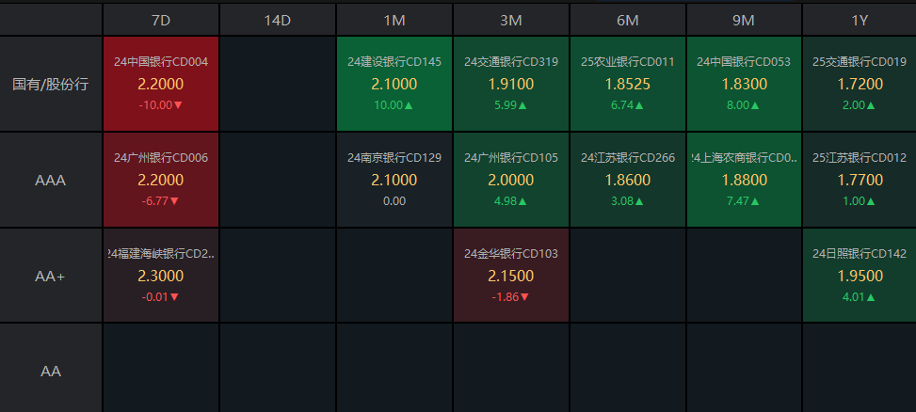Screen dimensions: 916x412
Task: Click the 24南京银行CD129 yield value 2.1000
Action: [394, 180]
